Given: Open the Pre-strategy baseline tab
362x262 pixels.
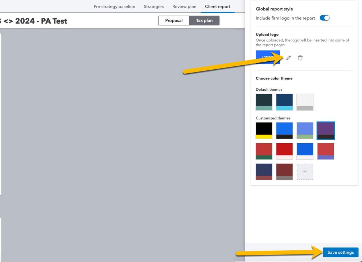Looking at the screenshot, I should (x=114, y=7).
